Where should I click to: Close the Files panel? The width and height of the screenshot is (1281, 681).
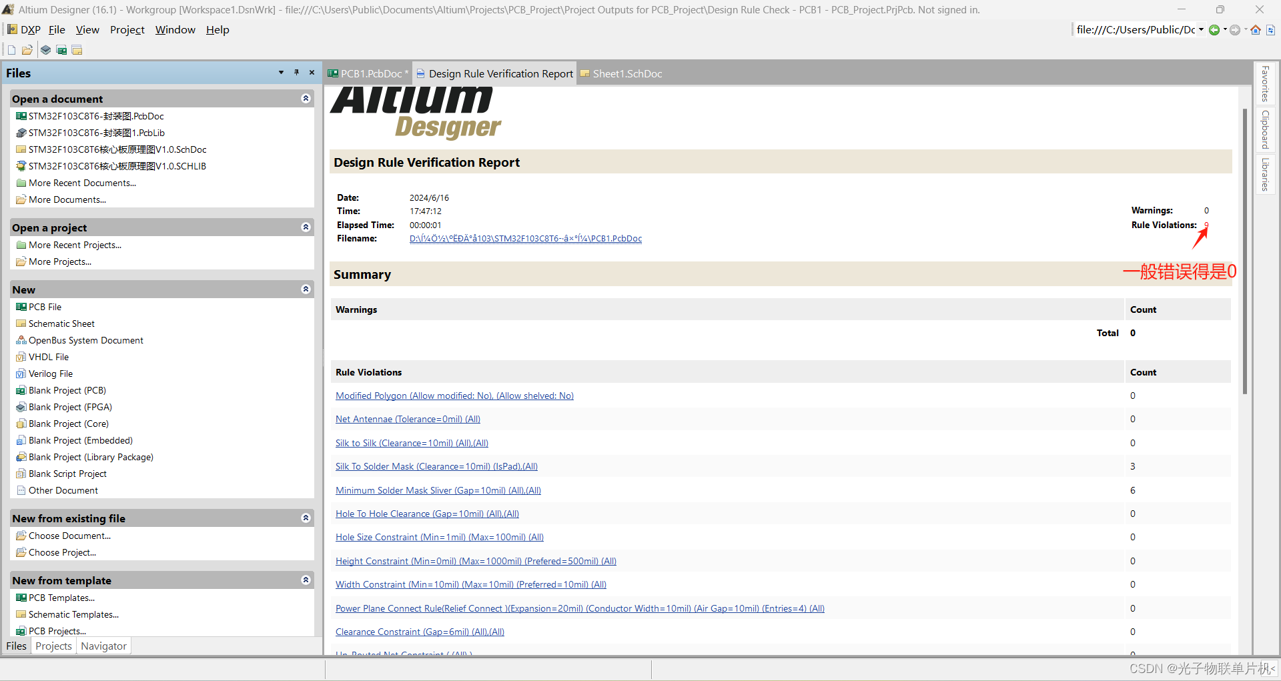click(312, 72)
